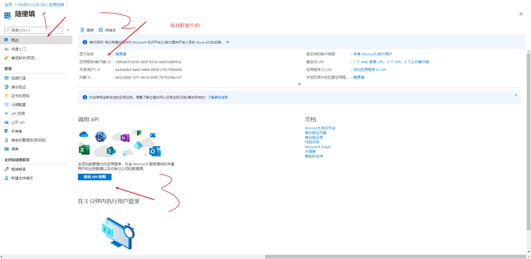
Task: Dismiss the welcome info banner
Action: coord(516,95)
